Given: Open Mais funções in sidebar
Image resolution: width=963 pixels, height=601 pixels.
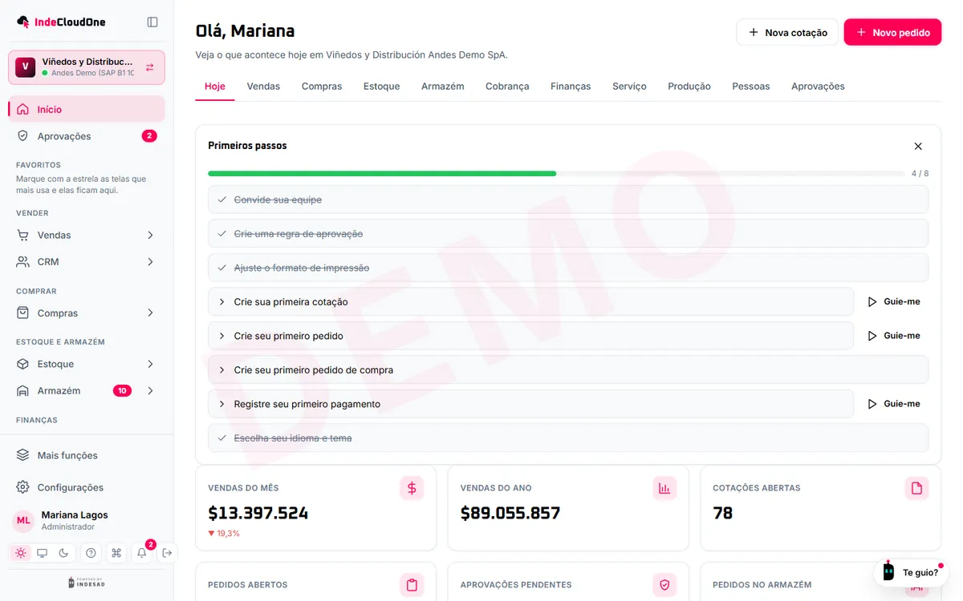Looking at the screenshot, I should [x=87, y=455].
